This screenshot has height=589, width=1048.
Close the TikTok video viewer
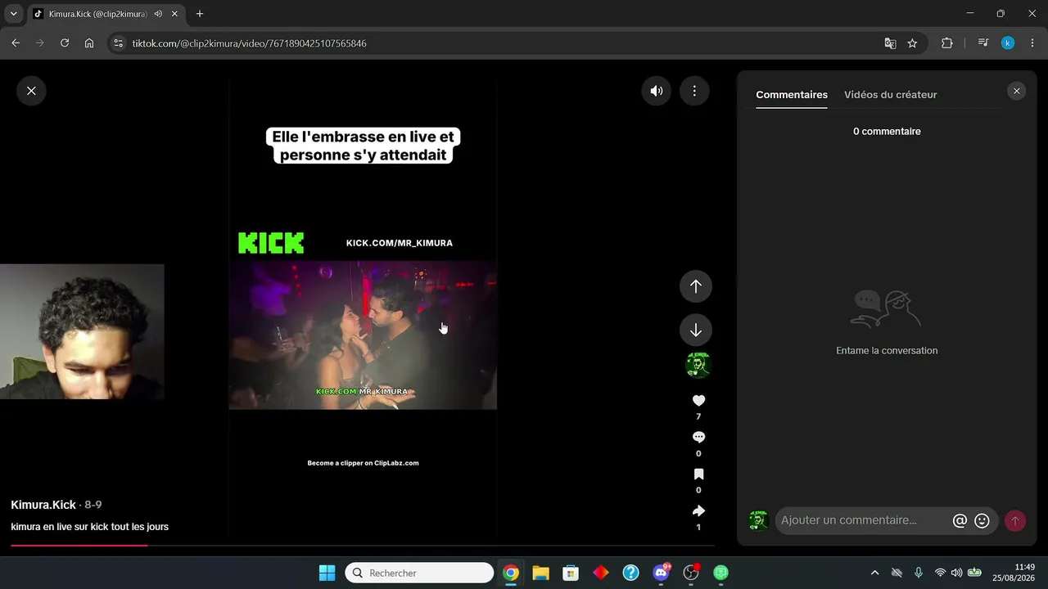pos(31,91)
